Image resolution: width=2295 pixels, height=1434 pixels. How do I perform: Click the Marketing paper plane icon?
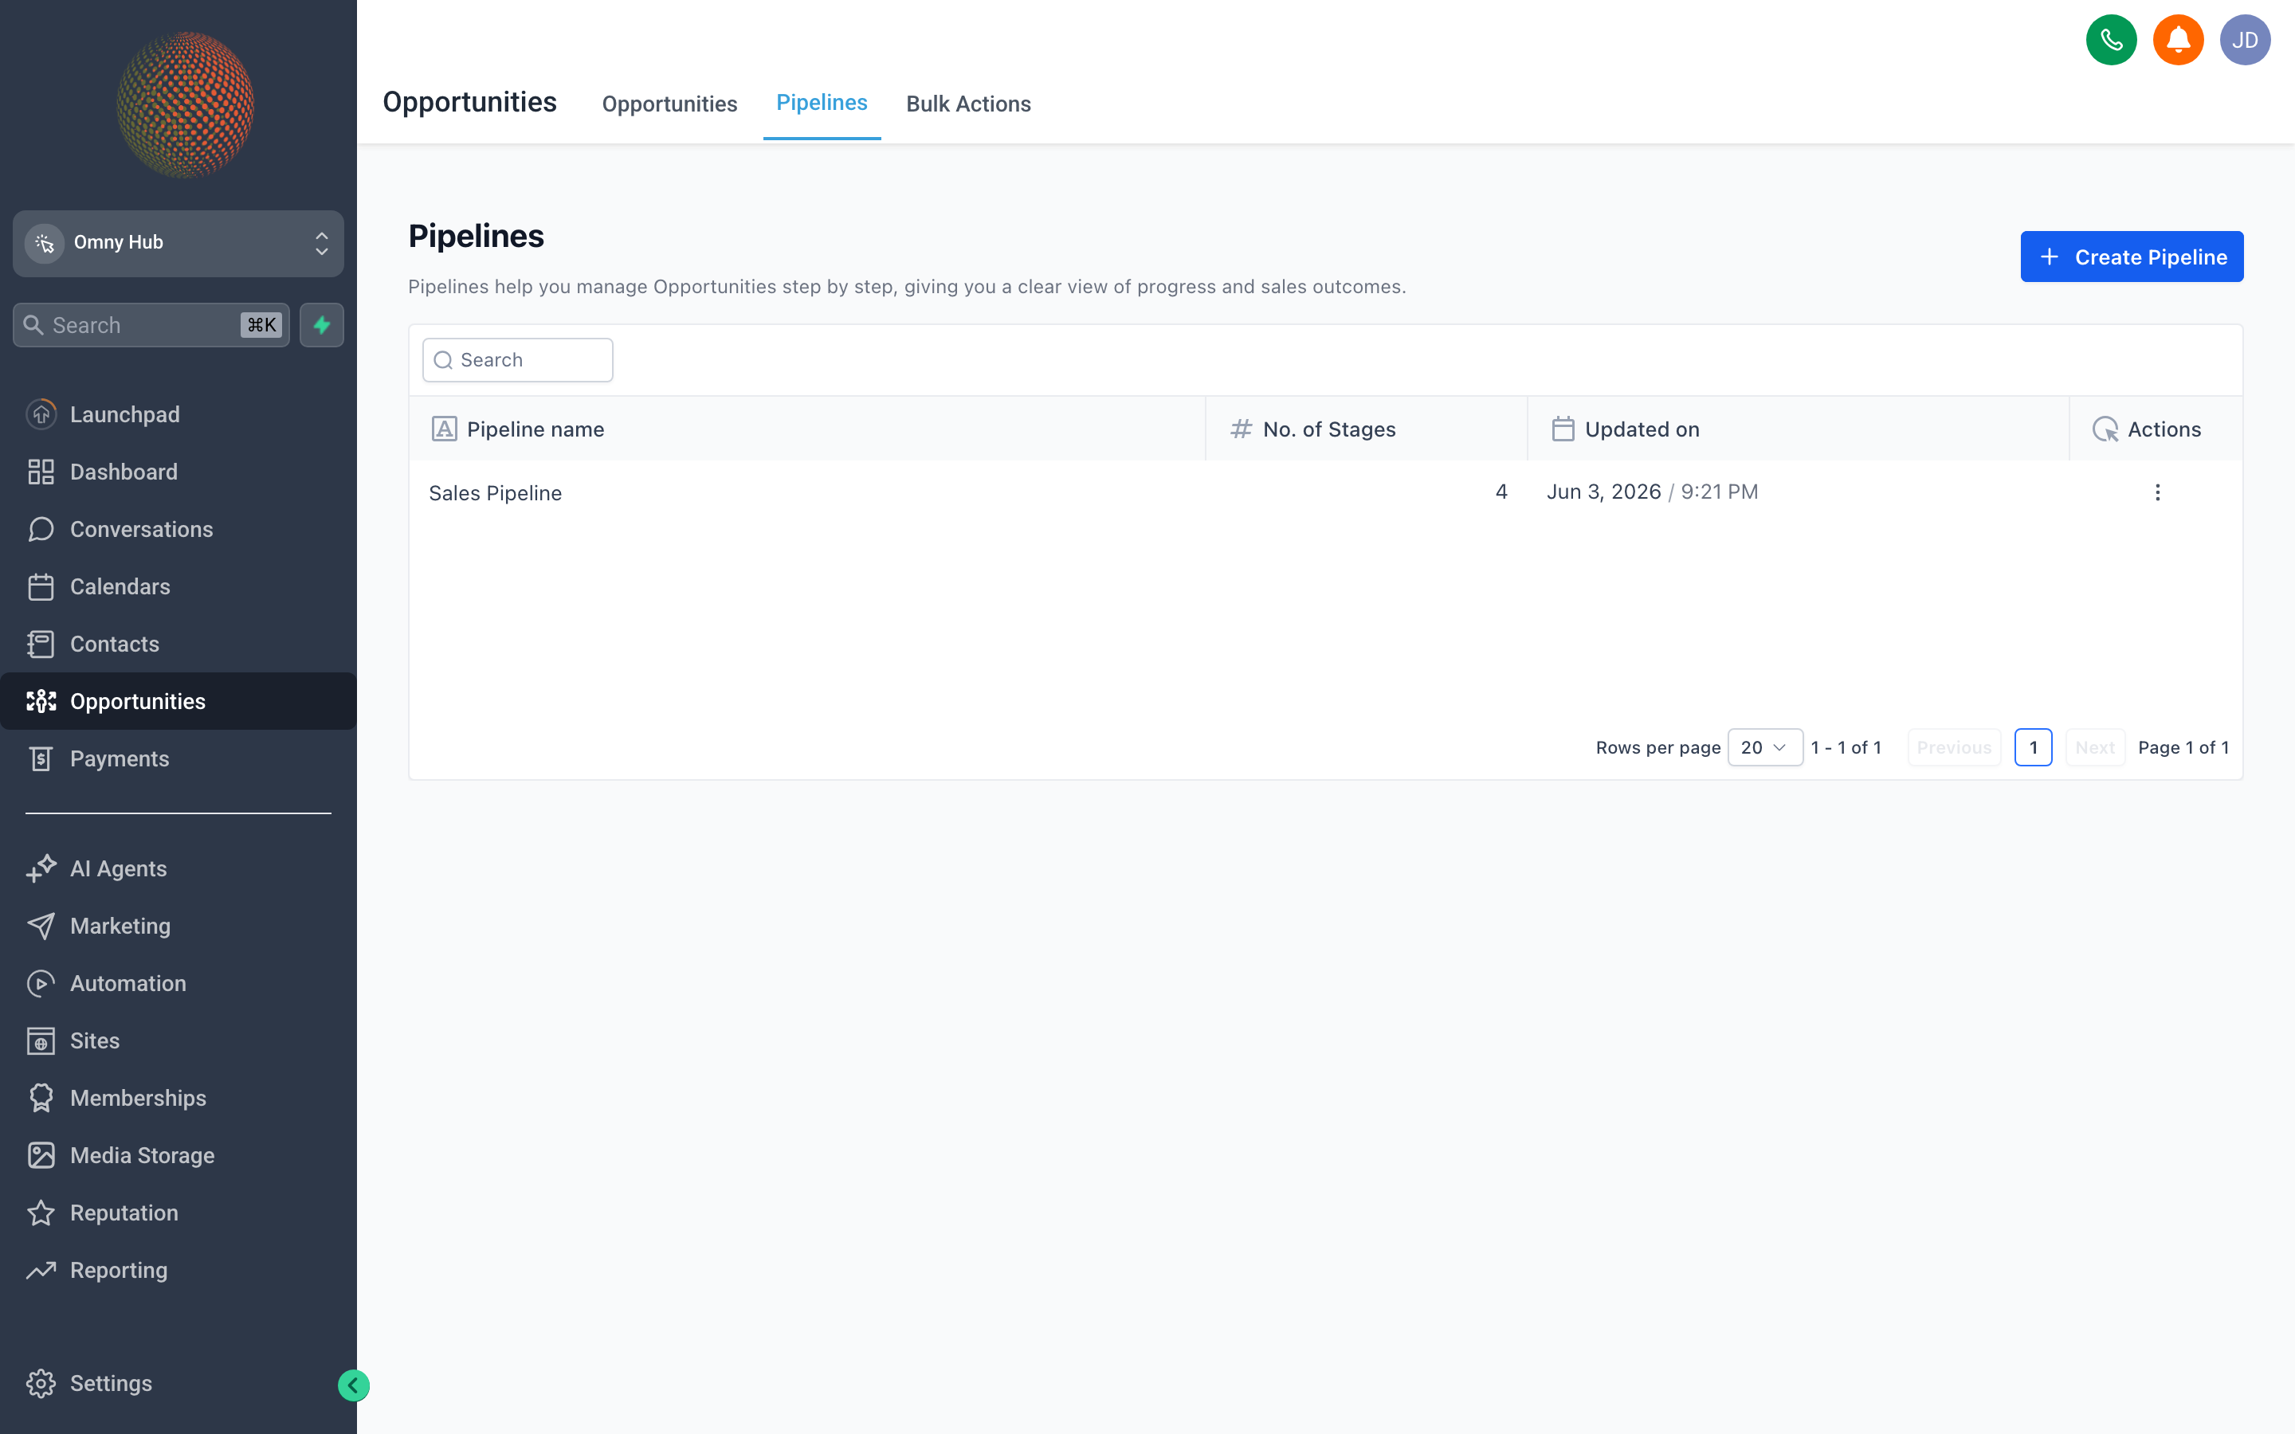pyautogui.click(x=41, y=926)
